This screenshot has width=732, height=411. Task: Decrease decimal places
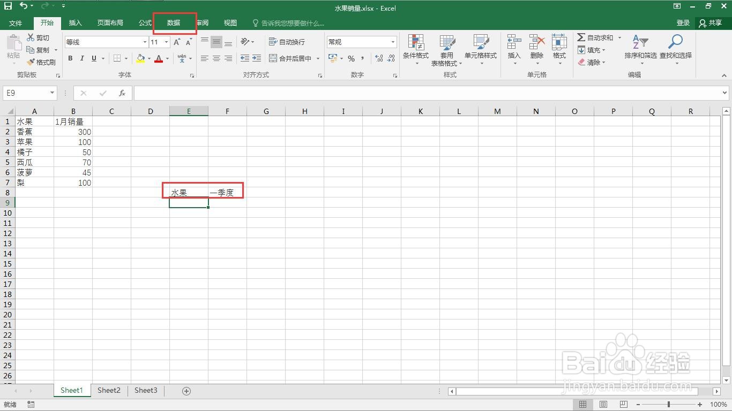391,58
